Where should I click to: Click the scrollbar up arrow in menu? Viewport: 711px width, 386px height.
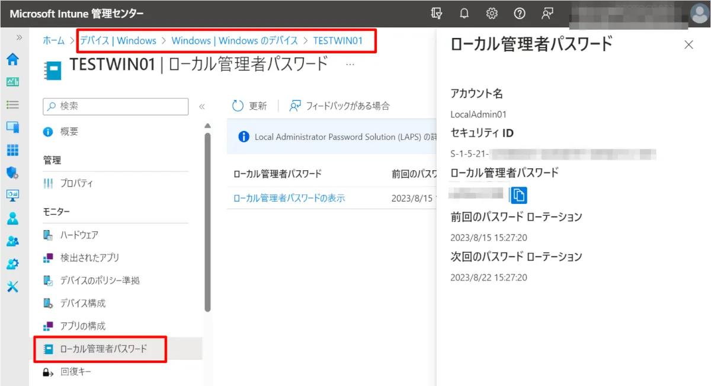[x=207, y=125]
